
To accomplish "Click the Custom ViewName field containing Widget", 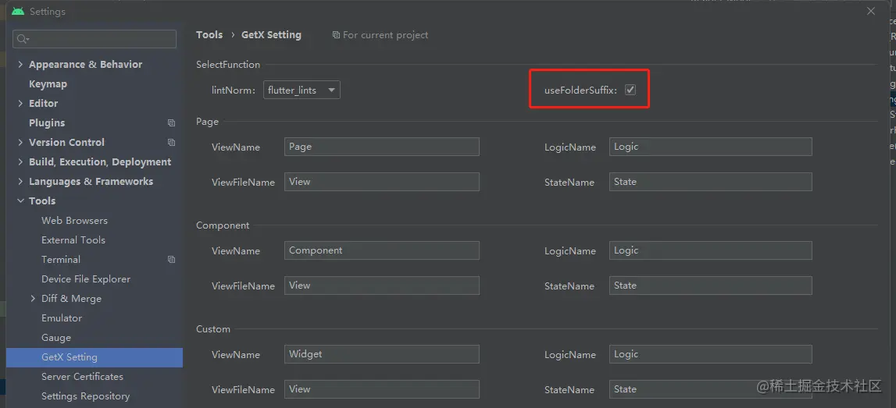I will [382, 354].
